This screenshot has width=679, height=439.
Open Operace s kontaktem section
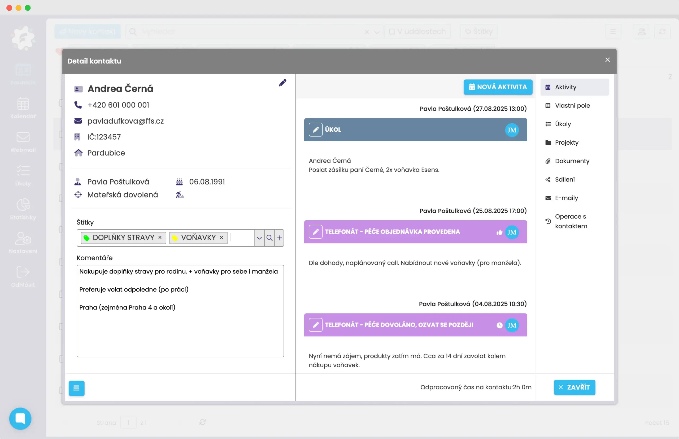(x=571, y=221)
